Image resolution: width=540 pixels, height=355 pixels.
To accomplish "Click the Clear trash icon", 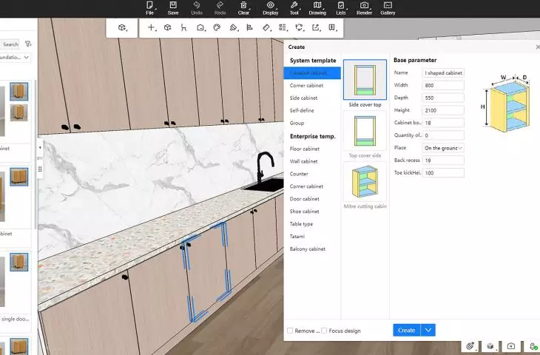I will pos(243,5).
